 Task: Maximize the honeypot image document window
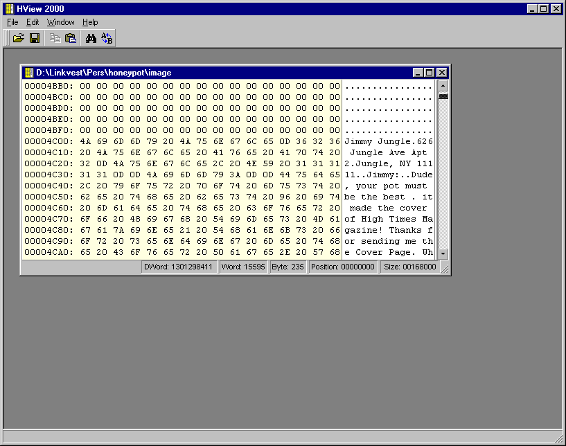430,73
